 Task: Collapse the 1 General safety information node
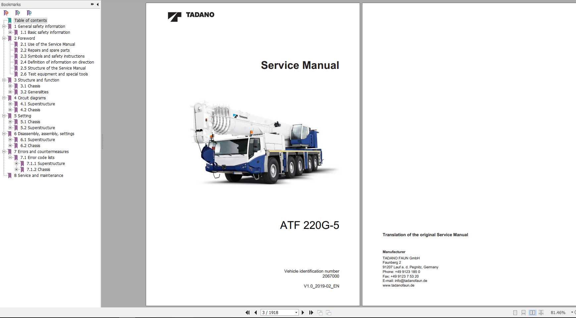coord(4,26)
